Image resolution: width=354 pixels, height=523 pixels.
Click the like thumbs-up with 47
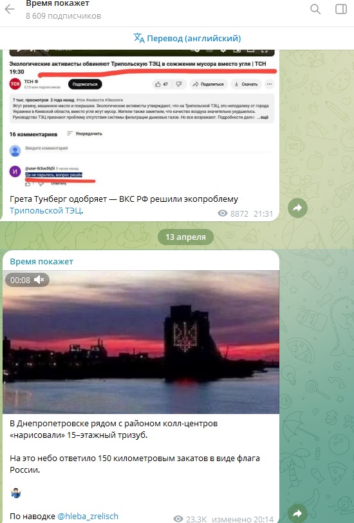tap(162, 84)
